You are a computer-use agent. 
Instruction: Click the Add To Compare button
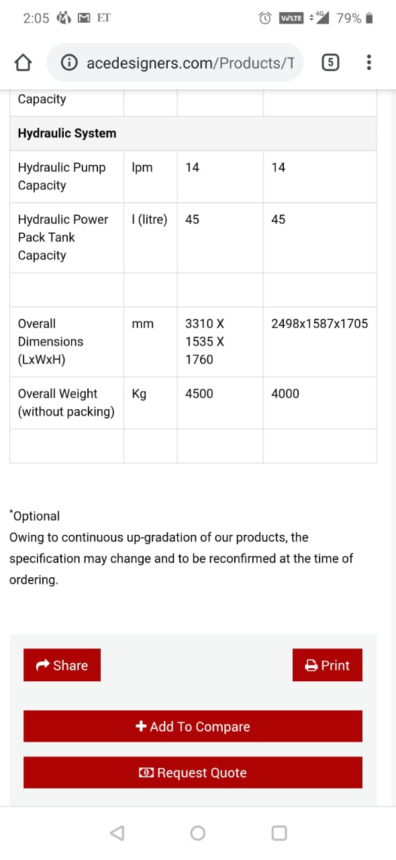[x=193, y=726]
